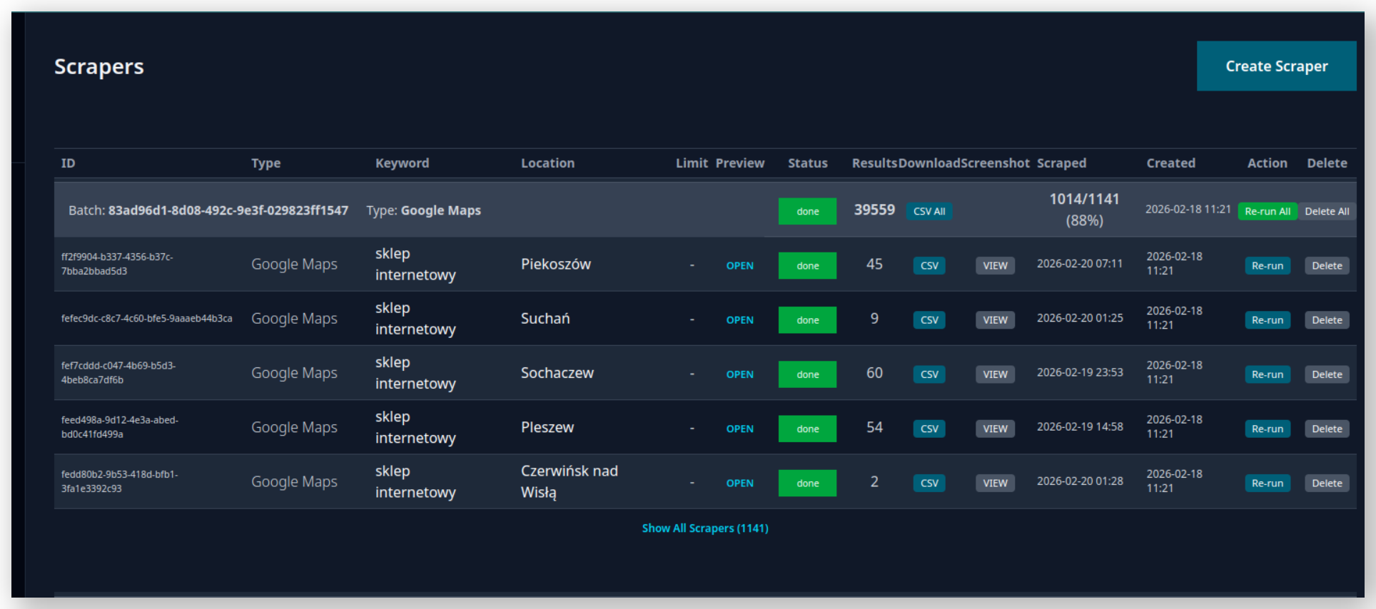Click the Keyword column header
Screen dimensions: 1376x609
[x=402, y=163]
